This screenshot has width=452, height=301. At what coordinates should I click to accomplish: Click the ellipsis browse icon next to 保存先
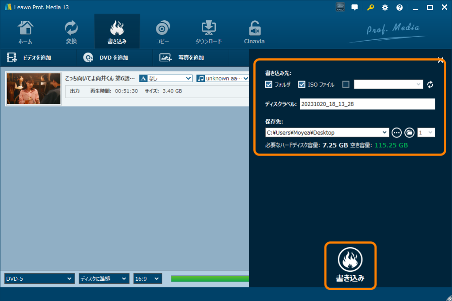[396, 132]
